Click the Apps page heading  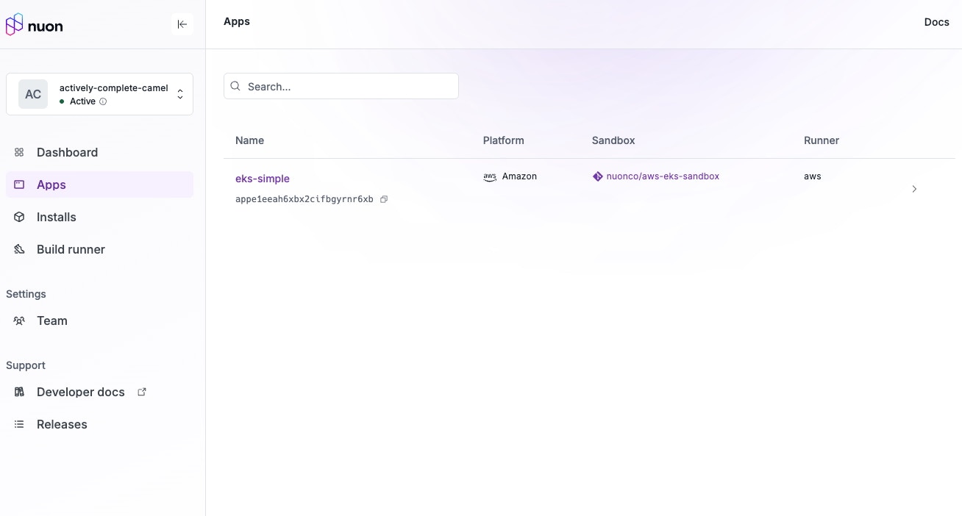click(237, 21)
